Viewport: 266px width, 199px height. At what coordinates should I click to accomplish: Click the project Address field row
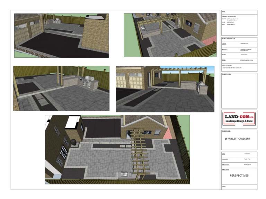(x=239, y=49)
